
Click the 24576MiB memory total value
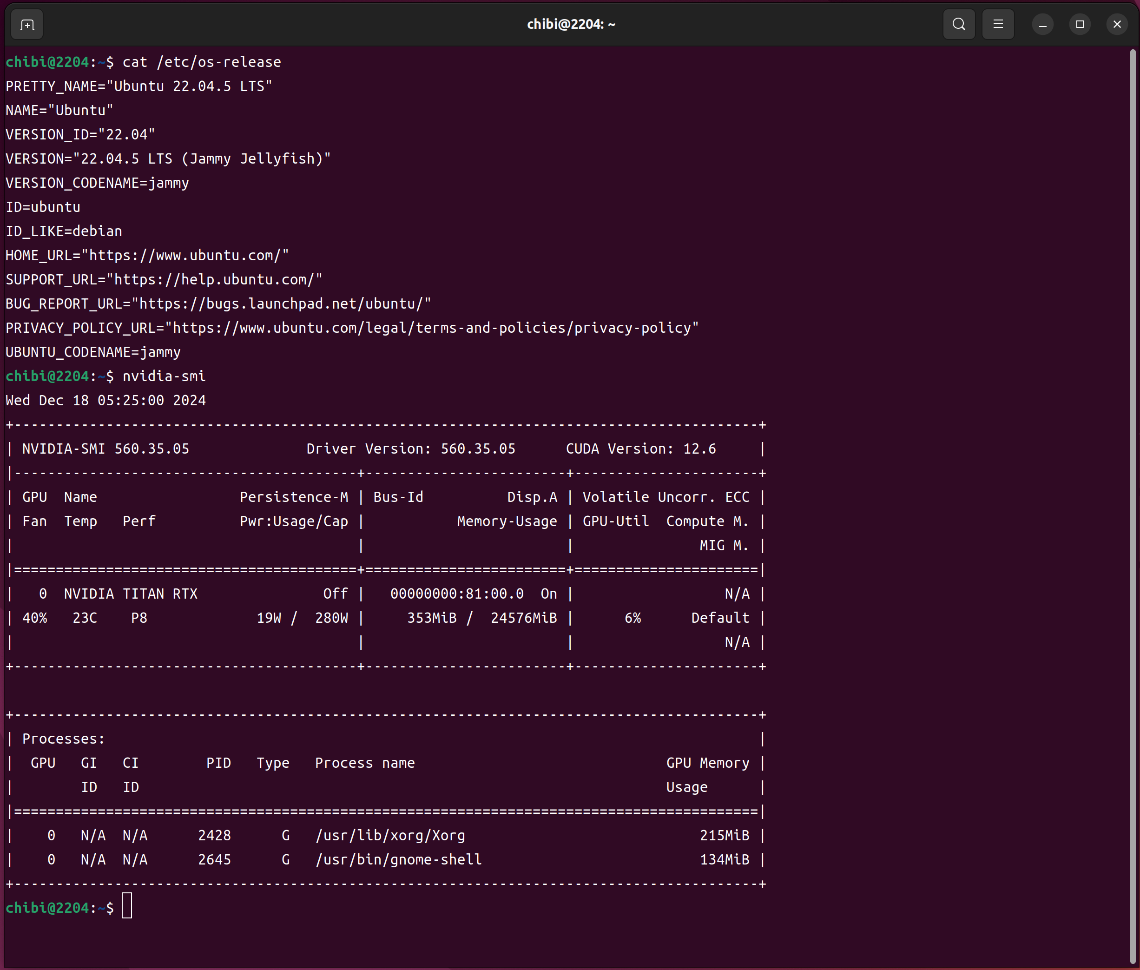[x=524, y=619]
